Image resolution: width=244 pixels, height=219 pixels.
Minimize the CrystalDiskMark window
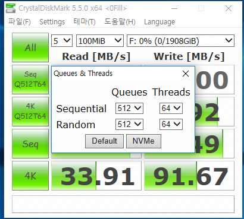(x=174, y=8)
